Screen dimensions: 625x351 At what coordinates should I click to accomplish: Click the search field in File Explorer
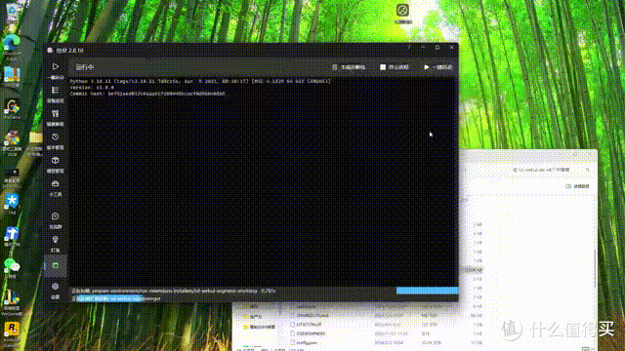550,170
